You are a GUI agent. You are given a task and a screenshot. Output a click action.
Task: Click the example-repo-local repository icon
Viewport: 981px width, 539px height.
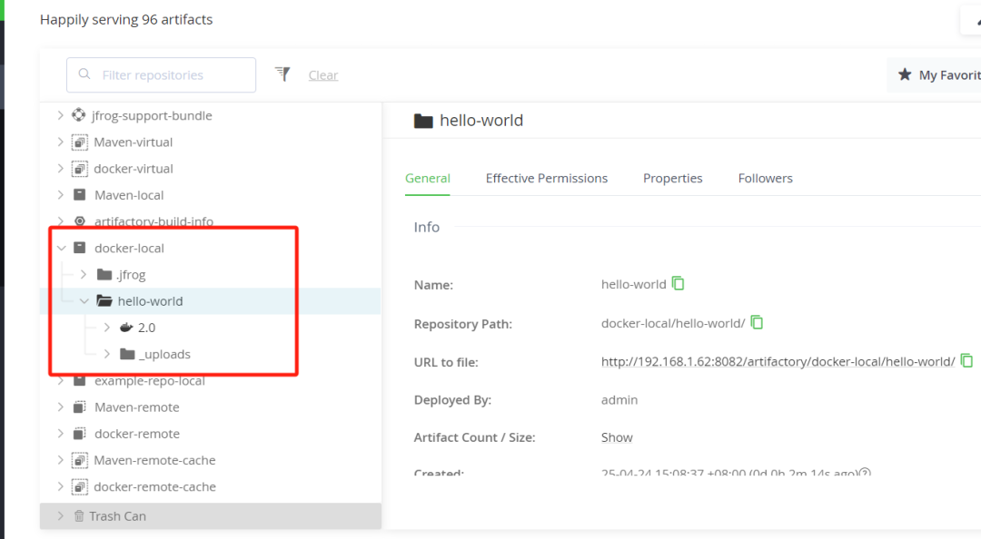point(79,381)
